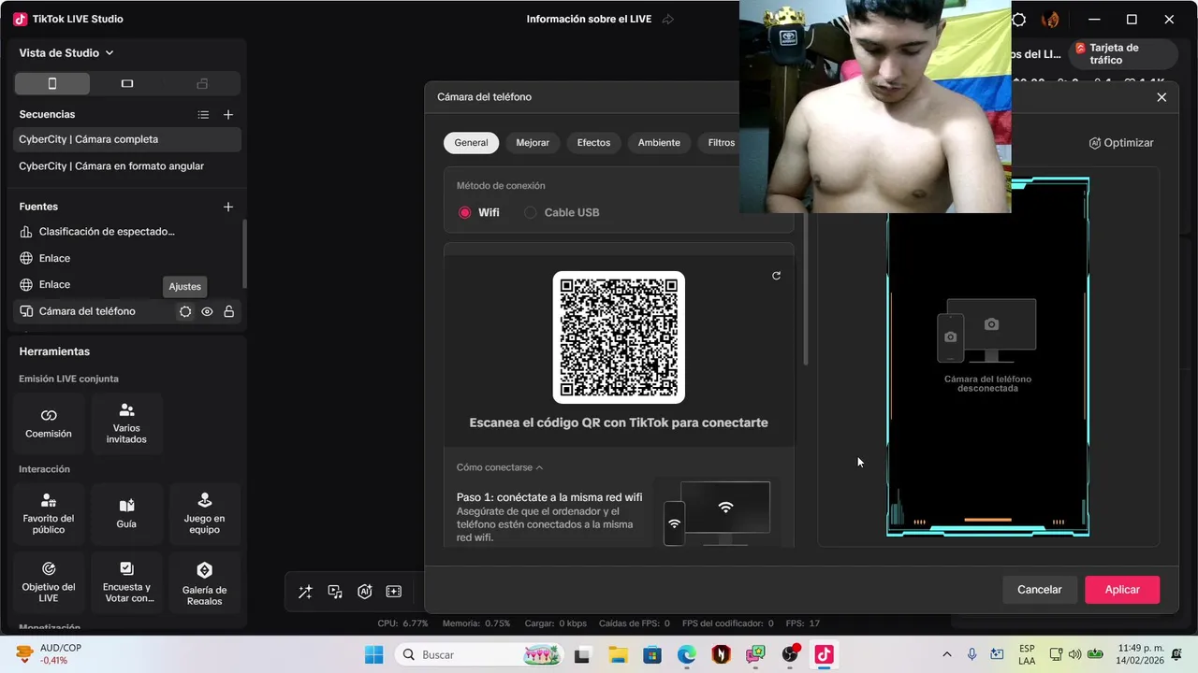Open Información sobre el LIVE

click(x=589, y=19)
